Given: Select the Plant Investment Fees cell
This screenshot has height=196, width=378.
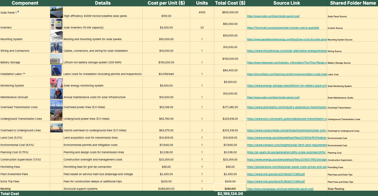Looking at the screenshot, I should coord(25,173).
